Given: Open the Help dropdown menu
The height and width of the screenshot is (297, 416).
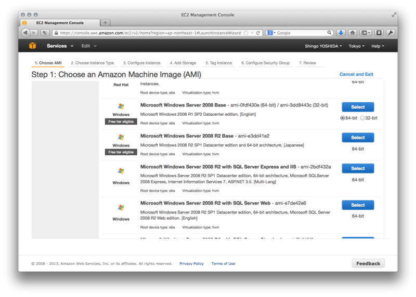Looking at the screenshot, I should click(378, 46).
